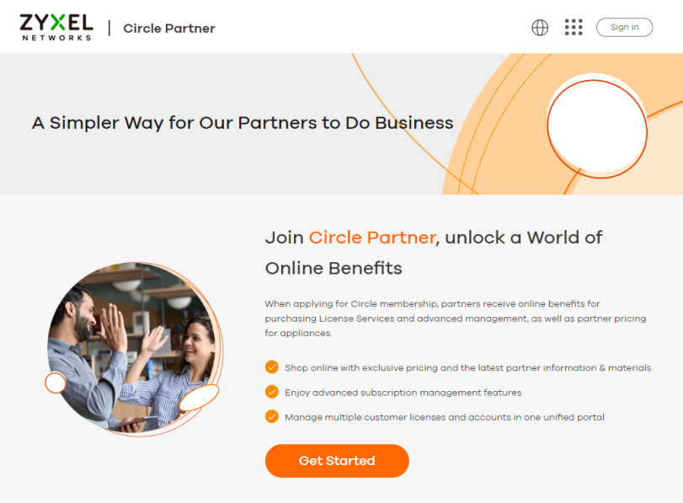The height and width of the screenshot is (503, 683).
Task: Click the Enjoy advanced subscription management text
Action: click(x=403, y=393)
